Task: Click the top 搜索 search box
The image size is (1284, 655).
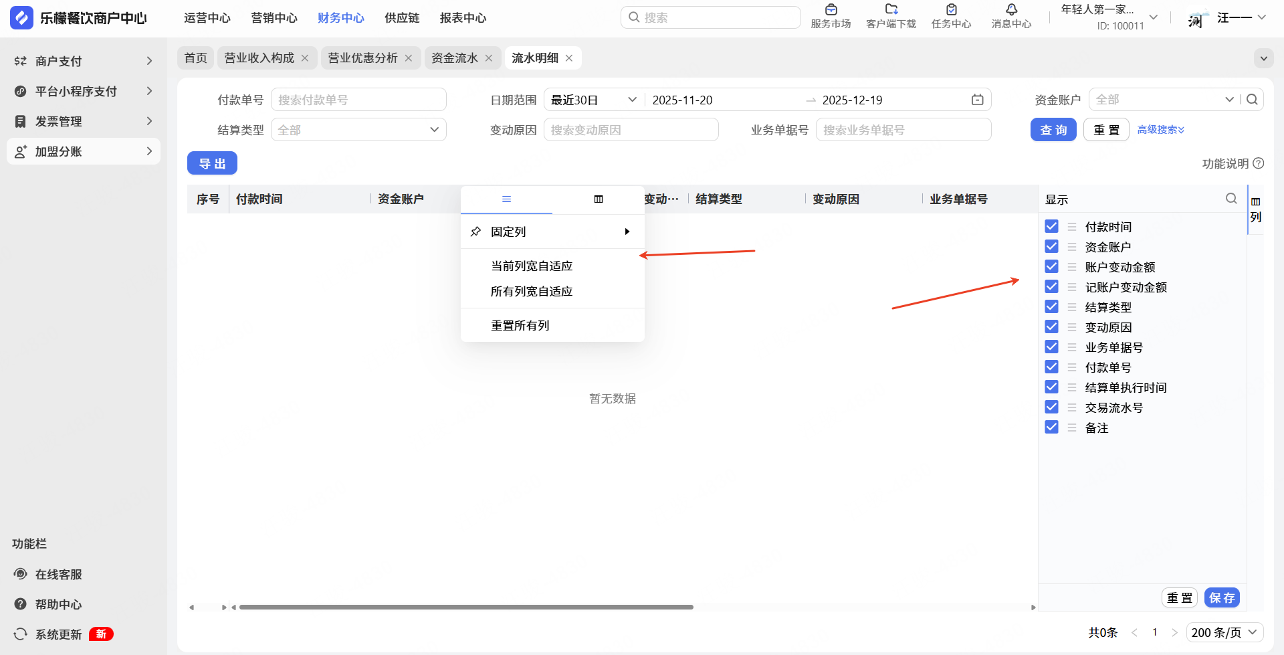Action: click(x=711, y=17)
